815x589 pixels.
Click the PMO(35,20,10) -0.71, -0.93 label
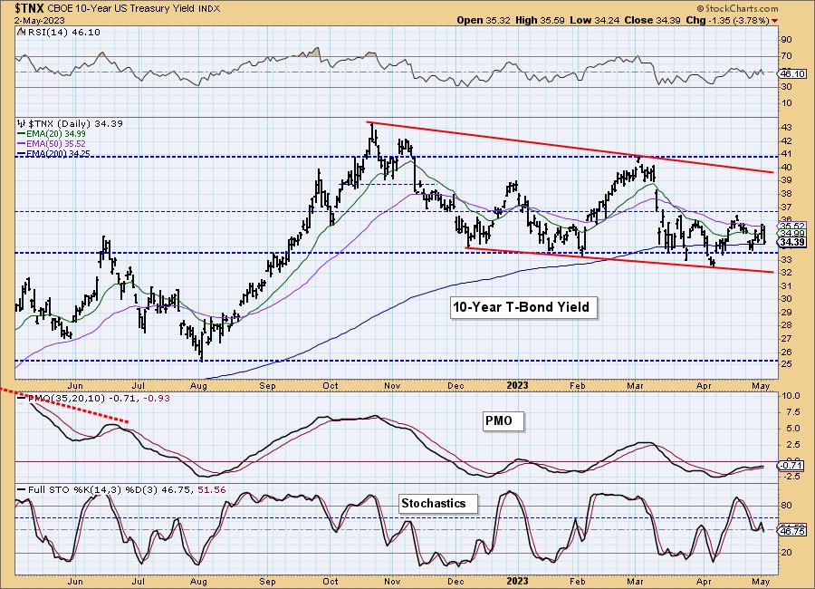click(x=98, y=398)
